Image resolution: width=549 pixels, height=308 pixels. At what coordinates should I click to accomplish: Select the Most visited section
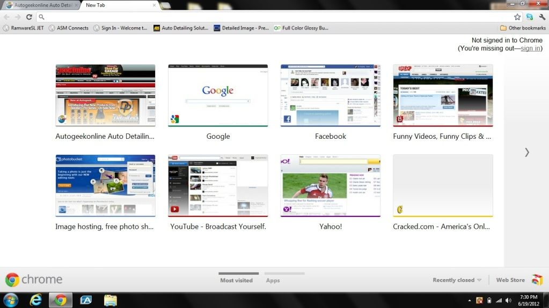coord(236,280)
